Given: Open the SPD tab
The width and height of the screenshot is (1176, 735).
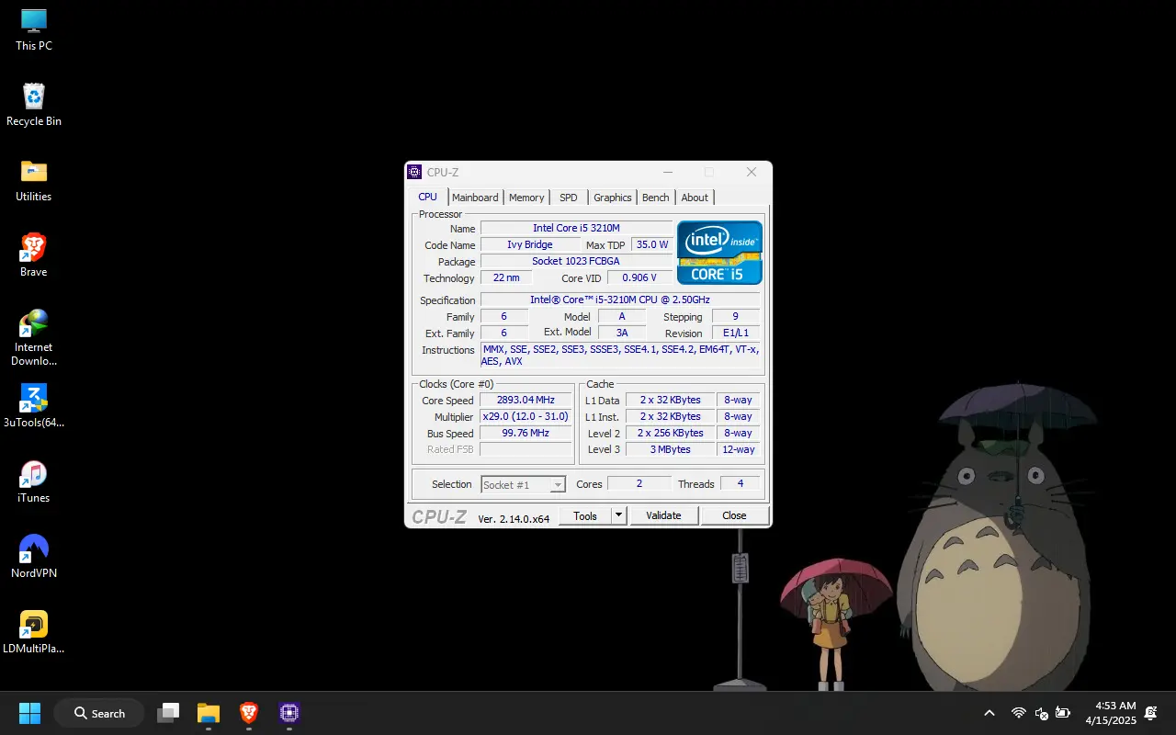Looking at the screenshot, I should pos(569,198).
